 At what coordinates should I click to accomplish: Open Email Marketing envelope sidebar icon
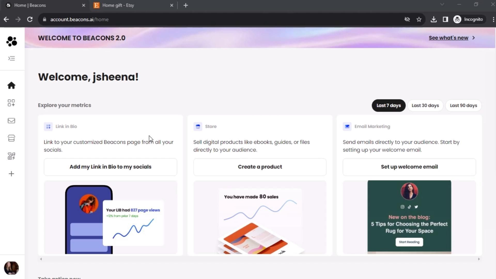[x=11, y=121]
